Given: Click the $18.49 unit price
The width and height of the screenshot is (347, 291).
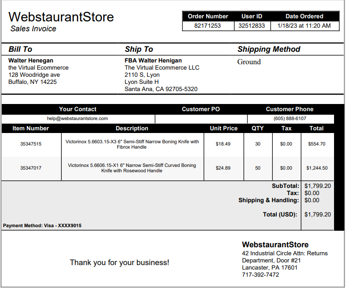Looking at the screenshot, I should point(223,144).
